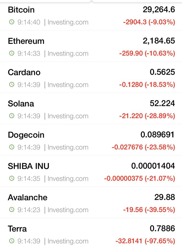Select the Avalanche price 29.88
Viewport: 182px width, 247px height.
[x=164, y=197]
